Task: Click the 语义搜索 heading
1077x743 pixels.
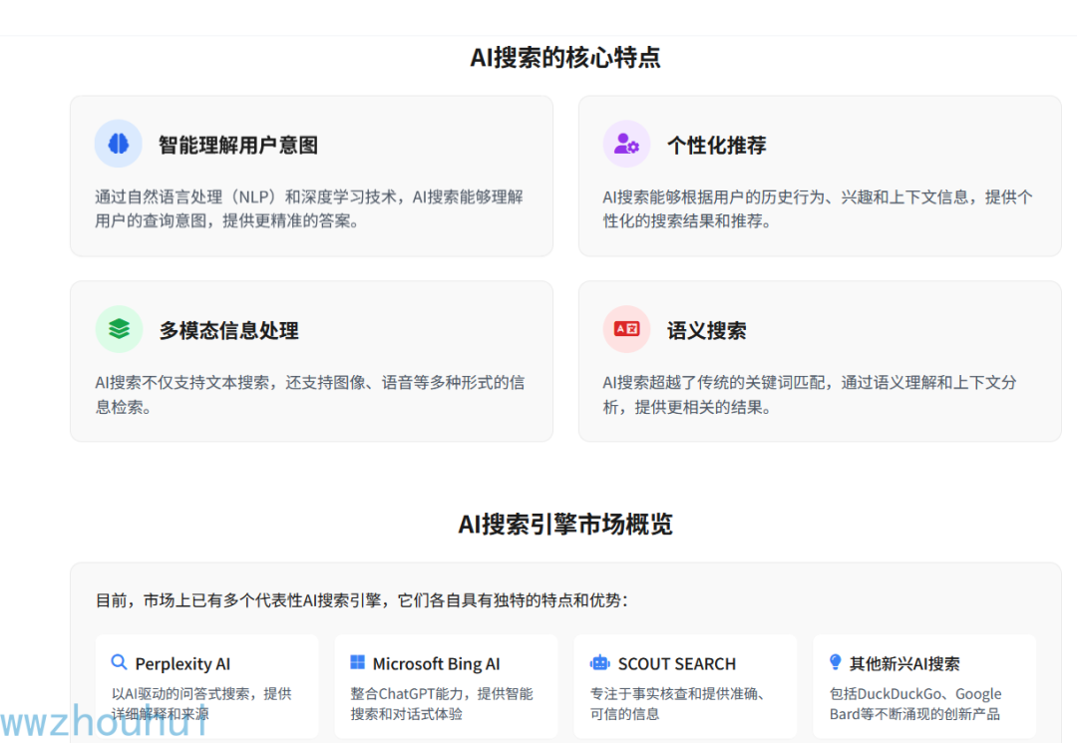Action: (x=706, y=331)
